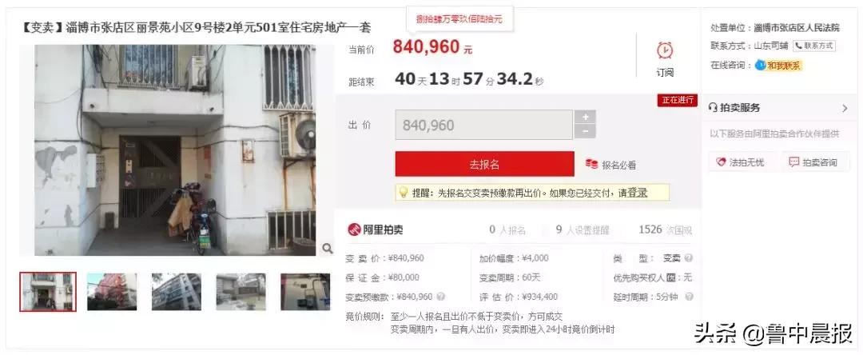Expand the 拍卖服务 panel arrow
The width and height of the screenshot is (863, 355).
point(845,109)
